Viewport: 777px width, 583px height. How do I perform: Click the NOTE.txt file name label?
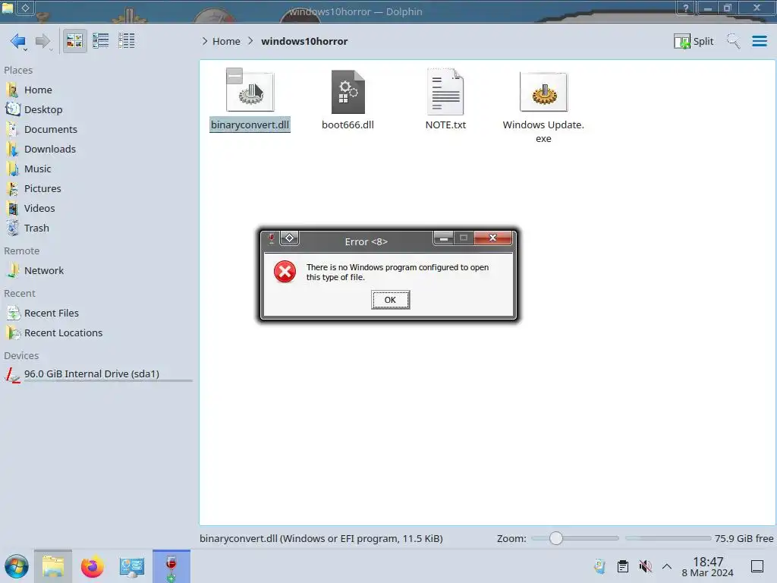coord(445,125)
